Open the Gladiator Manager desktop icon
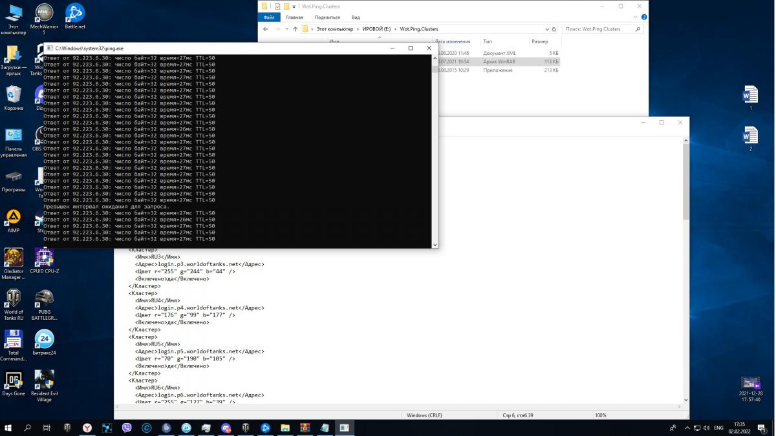Viewport: 776px width, 436px height. pos(14,264)
